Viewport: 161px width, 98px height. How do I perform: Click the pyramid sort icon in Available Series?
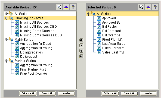click(66, 7)
